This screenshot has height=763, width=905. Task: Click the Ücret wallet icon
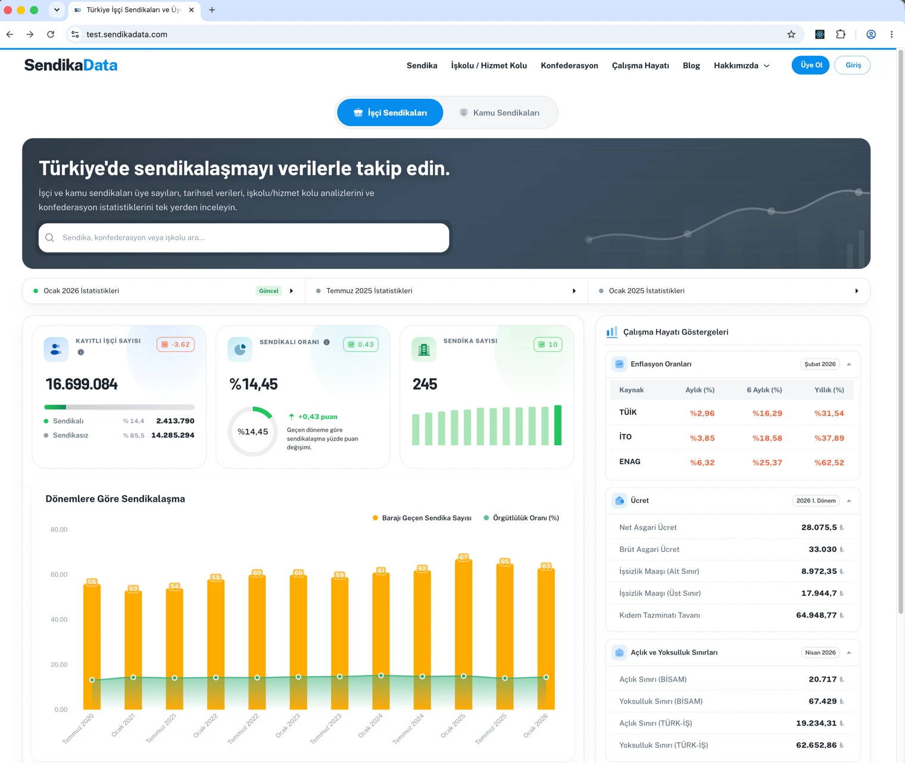[620, 501]
